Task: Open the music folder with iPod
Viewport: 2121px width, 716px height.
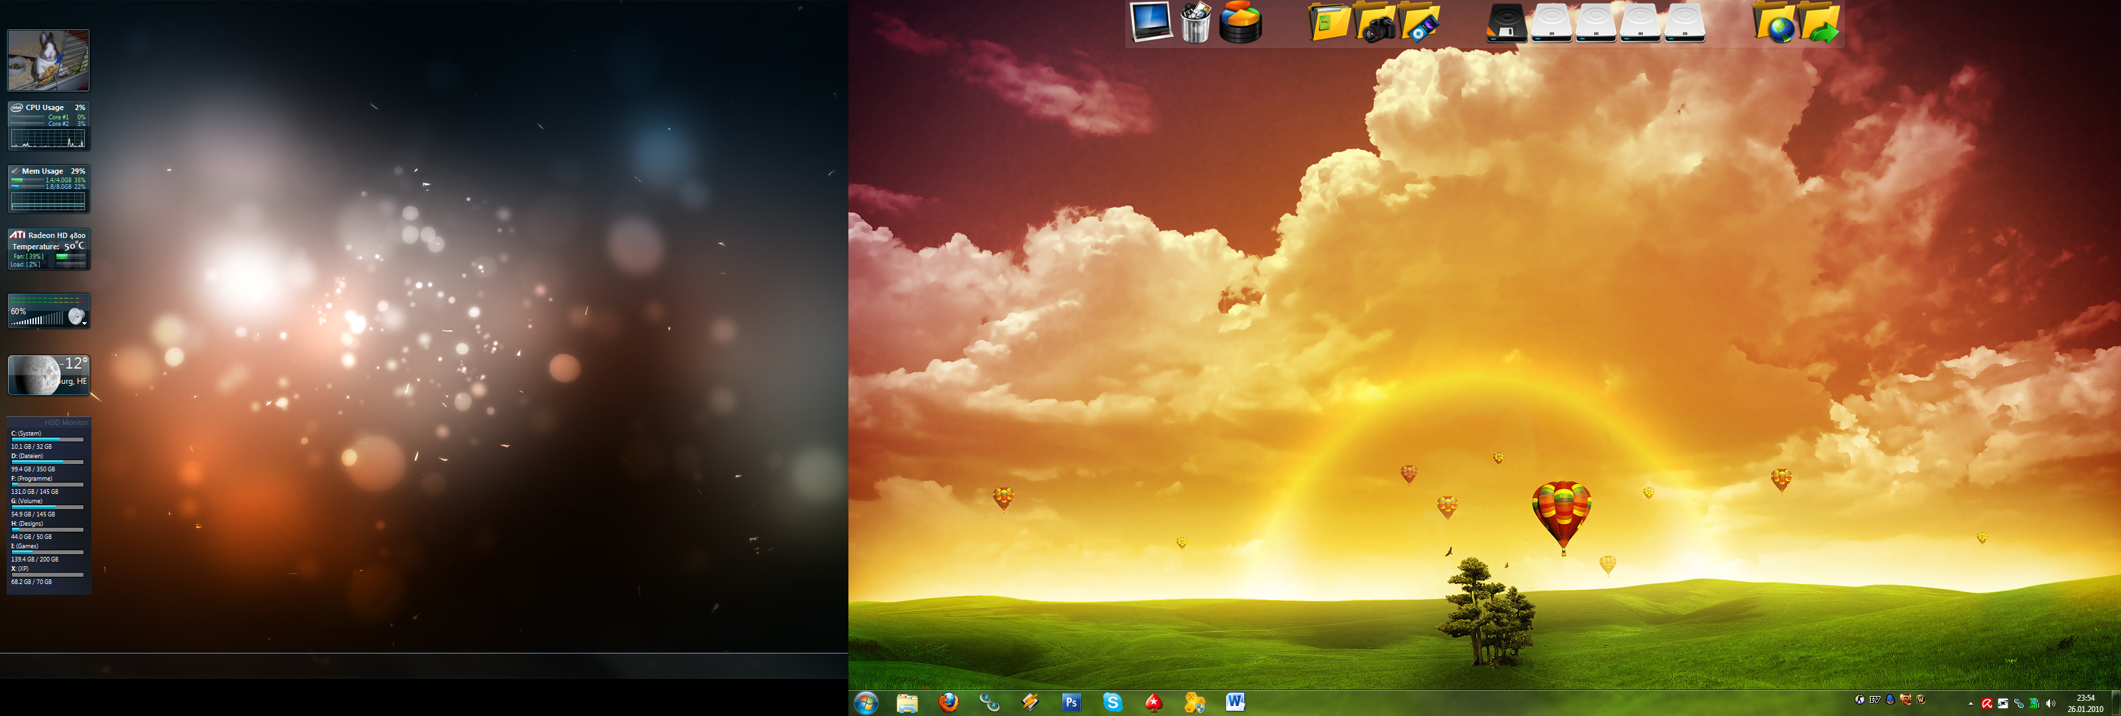Action: [1420, 23]
